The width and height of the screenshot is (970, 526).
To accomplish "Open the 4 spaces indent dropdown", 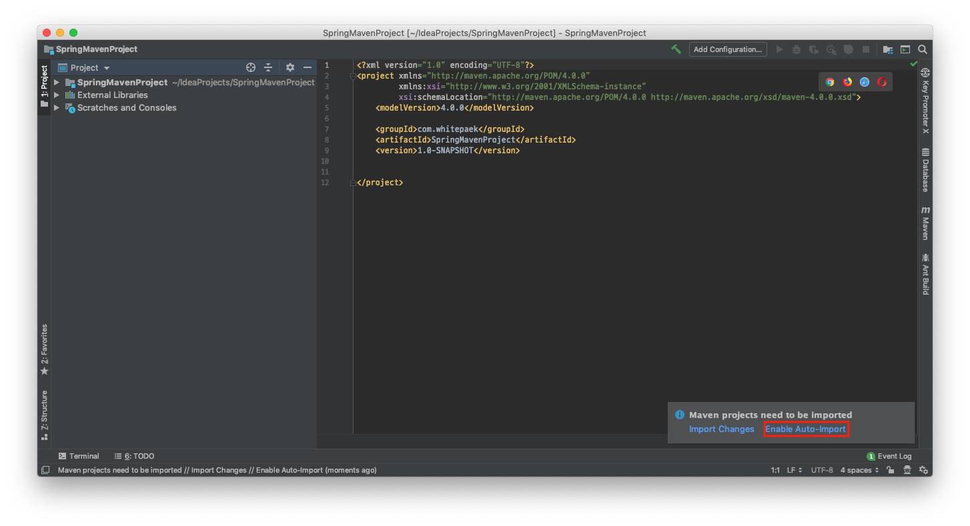I will click(x=861, y=471).
